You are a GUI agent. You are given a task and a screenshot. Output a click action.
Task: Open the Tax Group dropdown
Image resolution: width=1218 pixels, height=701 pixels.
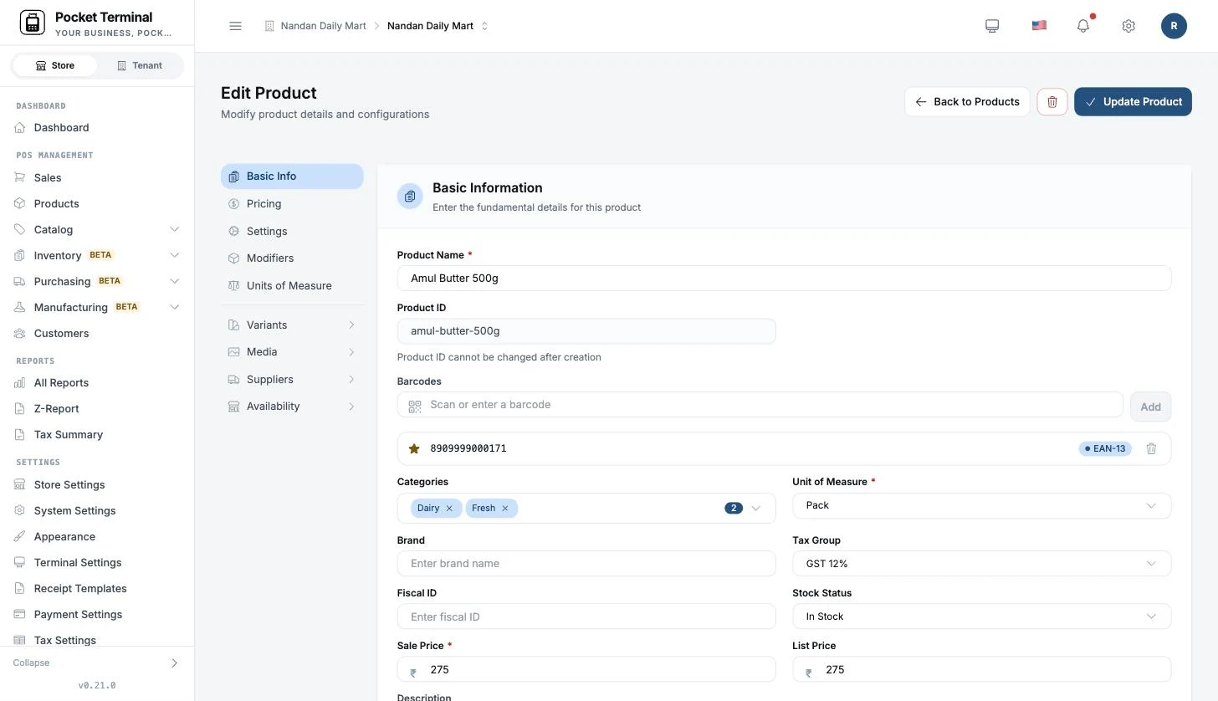coord(981,564)
